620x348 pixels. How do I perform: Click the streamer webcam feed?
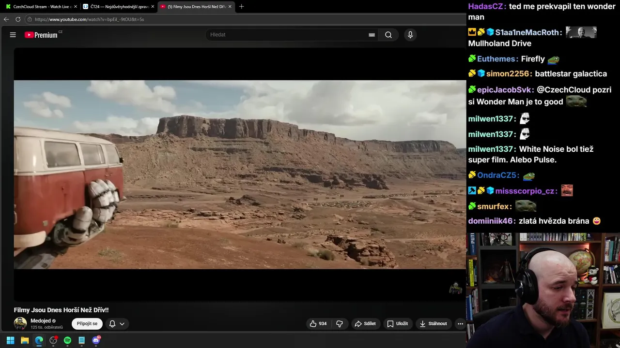pyautogui.click(x=543, y=290)
